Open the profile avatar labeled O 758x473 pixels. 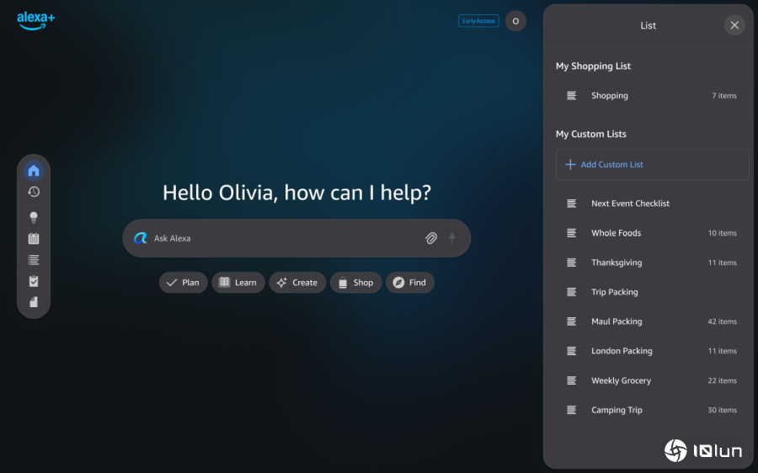(515, 21)
